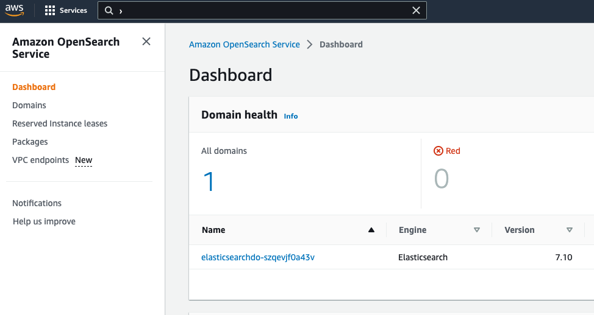
Task: Click the 7.10 version cell
Action: (x=564, y=257)
